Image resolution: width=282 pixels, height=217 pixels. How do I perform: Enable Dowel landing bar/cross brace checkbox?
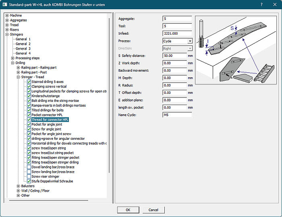[29, 167]
